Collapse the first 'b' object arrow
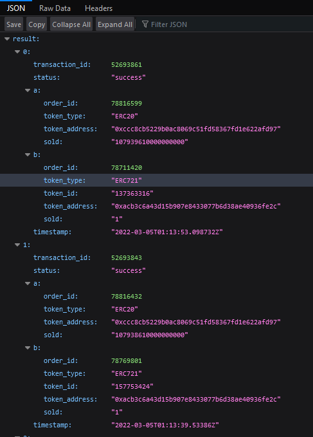 [28, 154]
